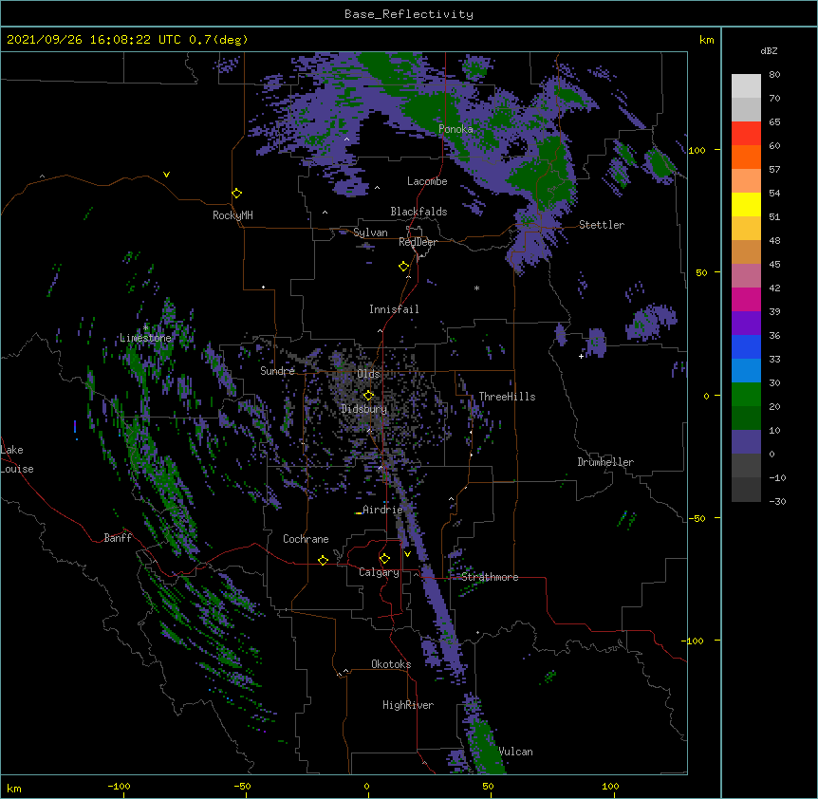Click the white asterisk above Limestone

(x=146, y=327)
